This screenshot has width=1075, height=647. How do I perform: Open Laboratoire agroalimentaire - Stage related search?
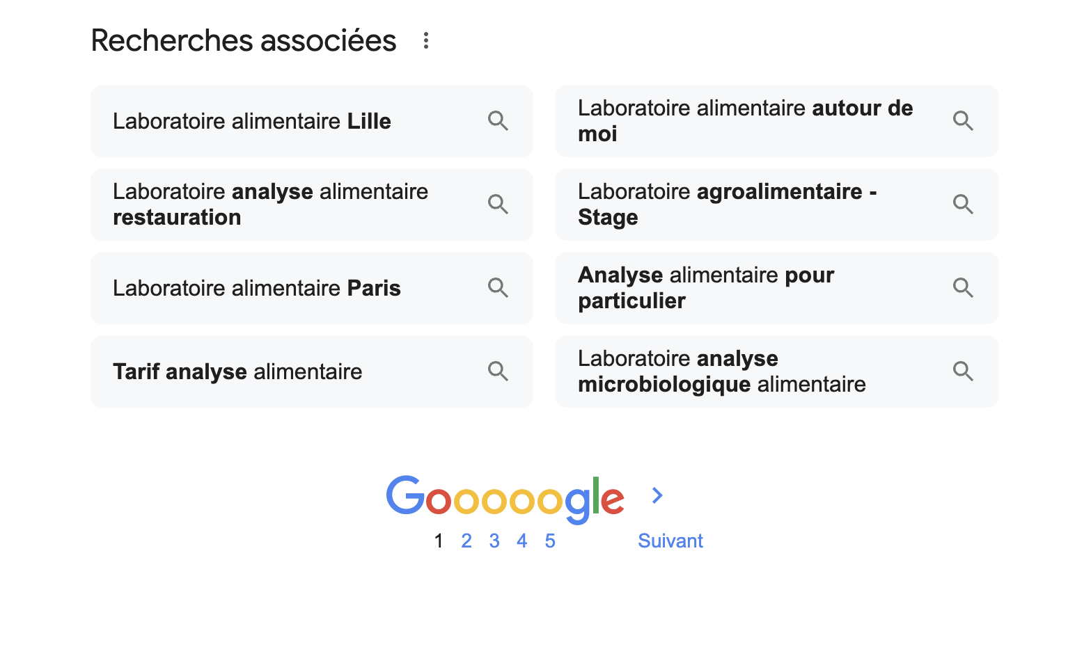tap(777, 205)
